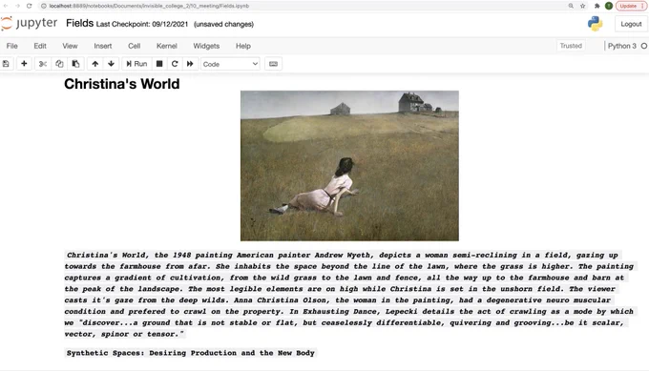Click the Christina's World painting image

(349, 165)
